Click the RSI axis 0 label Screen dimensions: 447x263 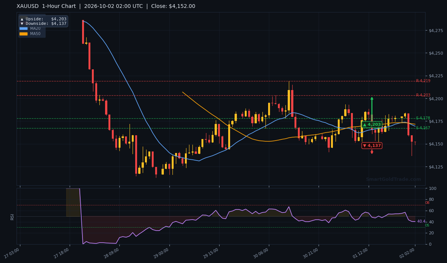pos(430,245)
